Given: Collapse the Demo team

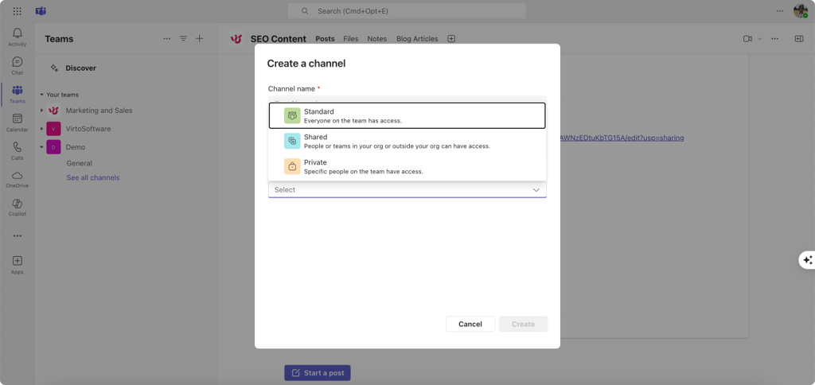Looking at the screenshot, I should 42,147.
